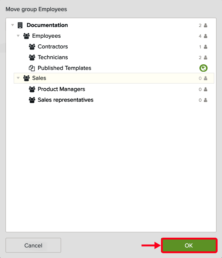Collapse the Sales group node
222x258 pixels.
click(18, 78)
